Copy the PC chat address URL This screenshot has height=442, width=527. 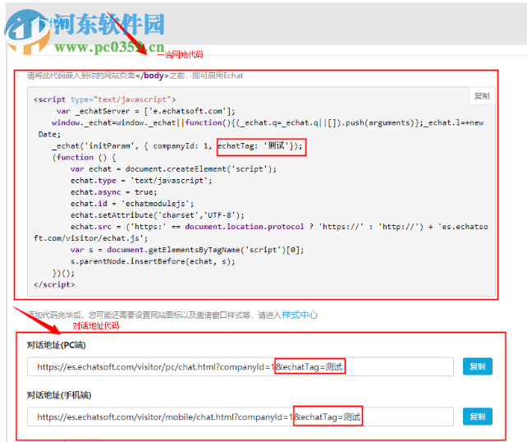[477, 366]
